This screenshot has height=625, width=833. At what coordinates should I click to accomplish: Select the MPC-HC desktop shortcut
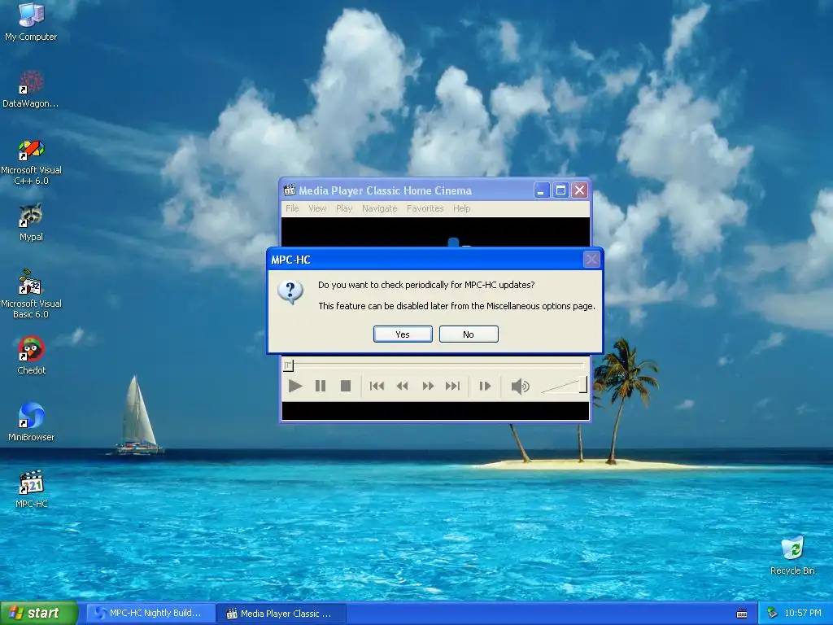point(31,489)
